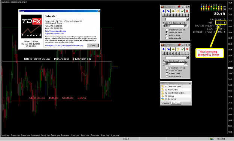This screenshot has height=141, width=234.
Task: Click the $100 risk field in upper D-Pro panel
Action: pyautogui.click(x=175, y=26)
